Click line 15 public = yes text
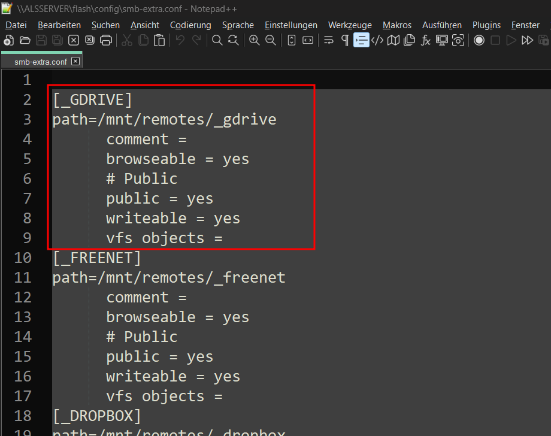Screen dimensions: 551x436 pos(159,357)
